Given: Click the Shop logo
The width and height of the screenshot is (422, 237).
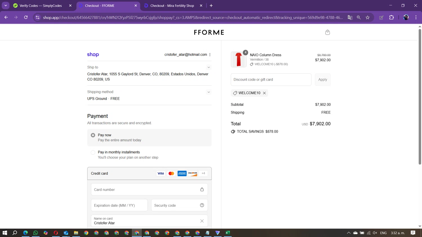Looking at the screenshot, I should pyautogui.click(x=93, y=54).
